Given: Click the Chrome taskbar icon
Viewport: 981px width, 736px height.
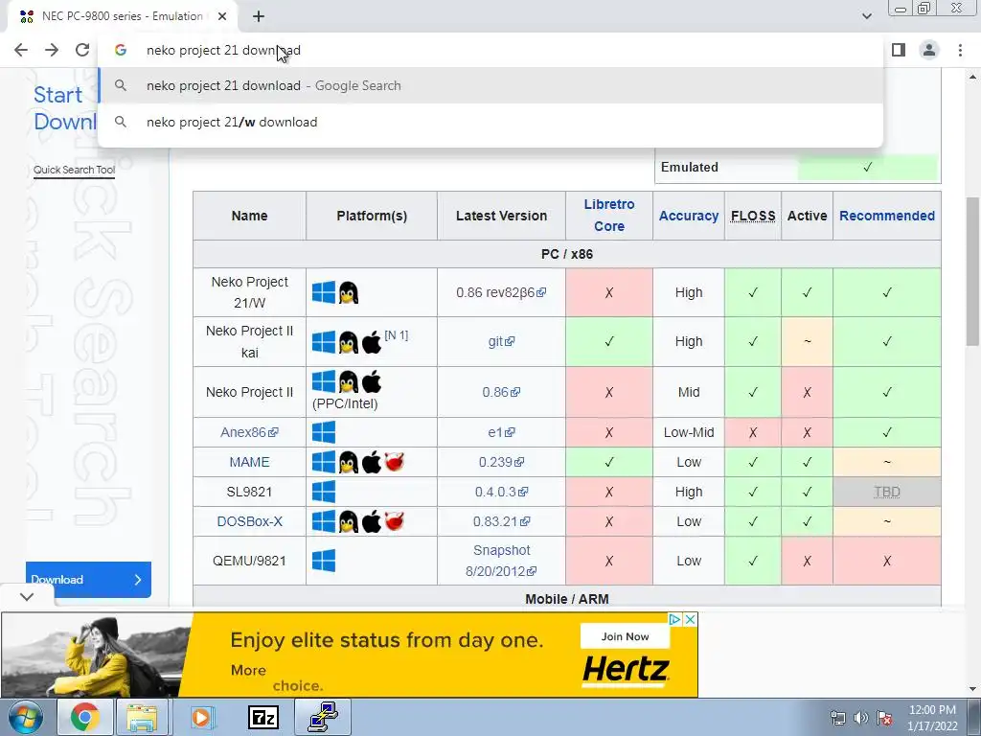Looking at the screenshot, I should [84, 717].
